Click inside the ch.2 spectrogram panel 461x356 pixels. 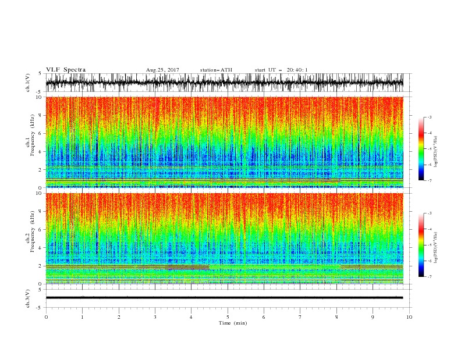click(x=224, y=238)
